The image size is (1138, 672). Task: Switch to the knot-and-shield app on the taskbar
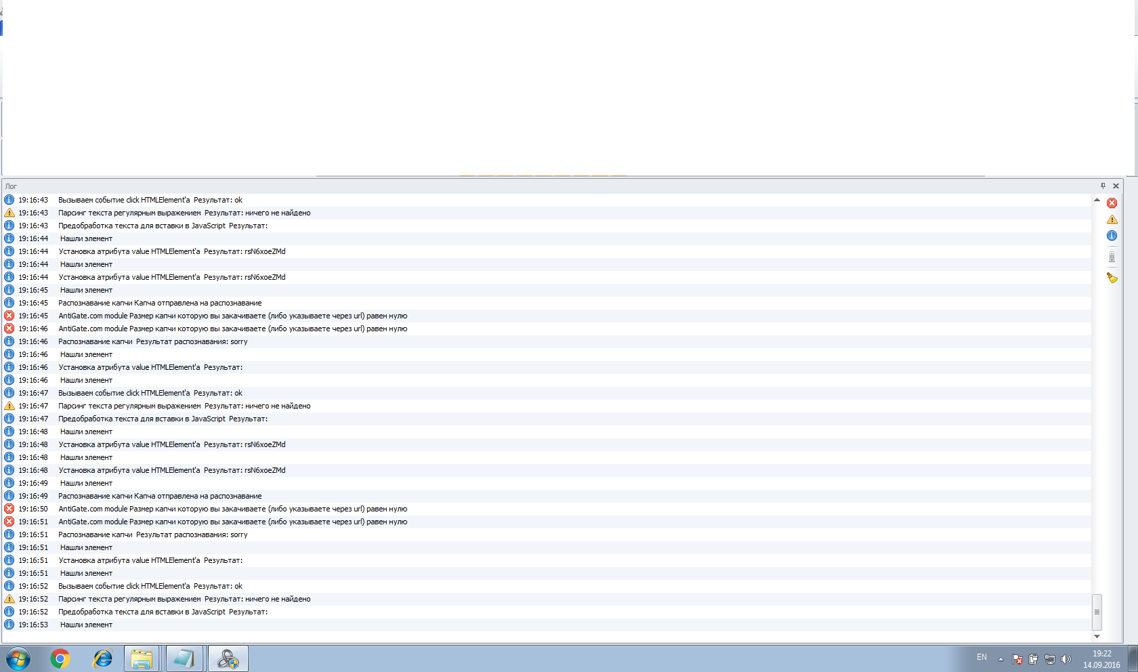228,658
